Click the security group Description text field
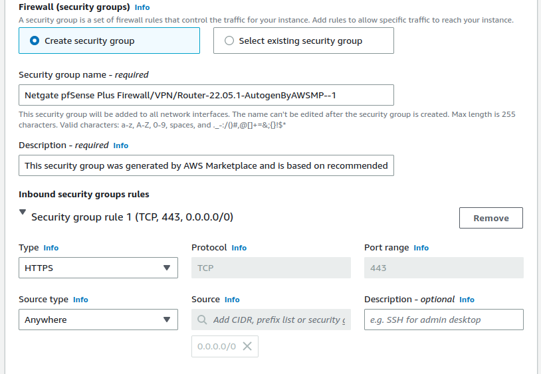 click(206, 165)
